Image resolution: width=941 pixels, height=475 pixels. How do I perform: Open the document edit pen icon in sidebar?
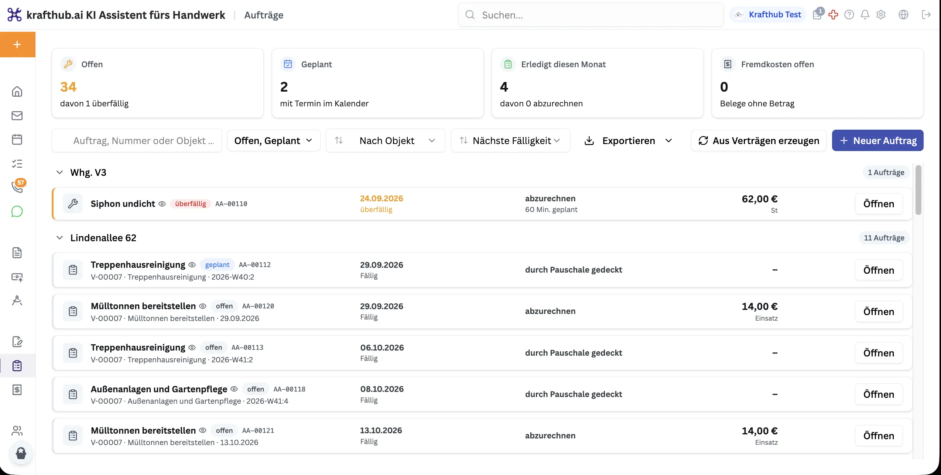point(17,342)
